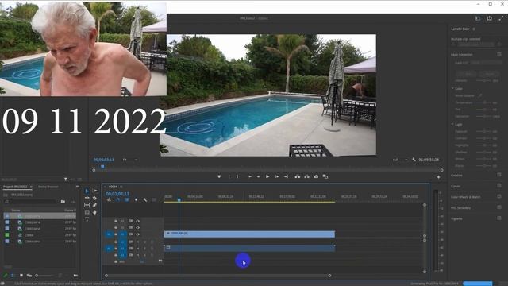This screenshot has width=508, height=286.
Task: Open the Workspaces icon at top right
Action: 478,18
